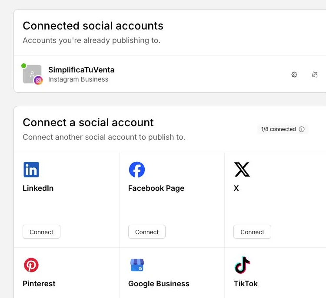Click the Instagram Business label

(x=78, y=79)
